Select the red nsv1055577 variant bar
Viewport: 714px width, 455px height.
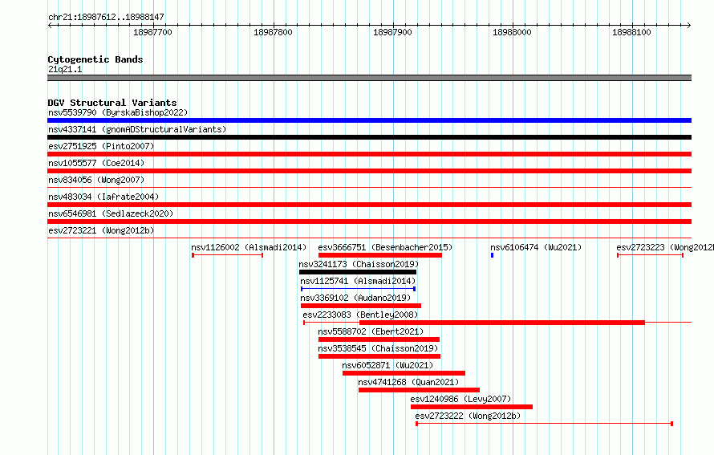pos(369,171)
